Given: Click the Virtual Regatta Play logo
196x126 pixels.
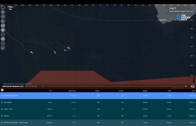Looking at the screenshot, I should pos(10,7).
